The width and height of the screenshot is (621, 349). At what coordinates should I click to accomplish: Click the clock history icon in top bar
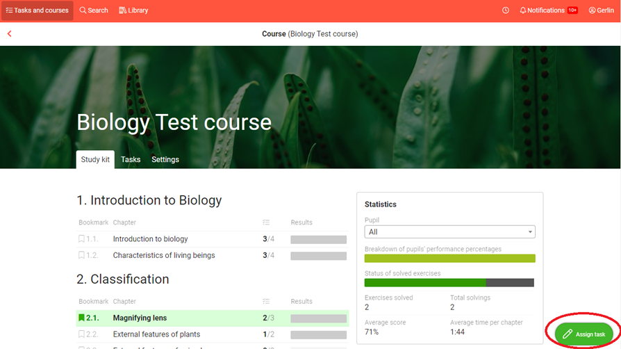pos(506,10)
